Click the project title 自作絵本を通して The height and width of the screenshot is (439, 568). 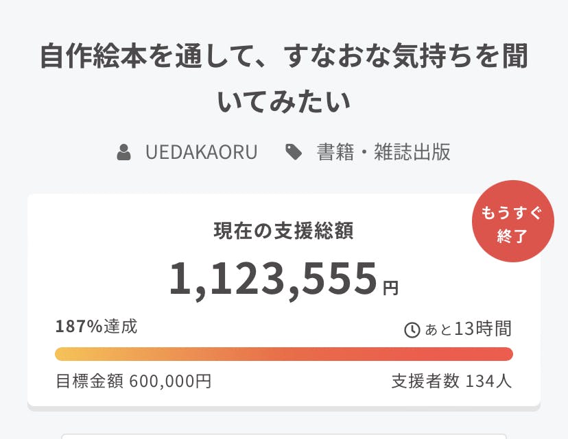tap(284, 56)
